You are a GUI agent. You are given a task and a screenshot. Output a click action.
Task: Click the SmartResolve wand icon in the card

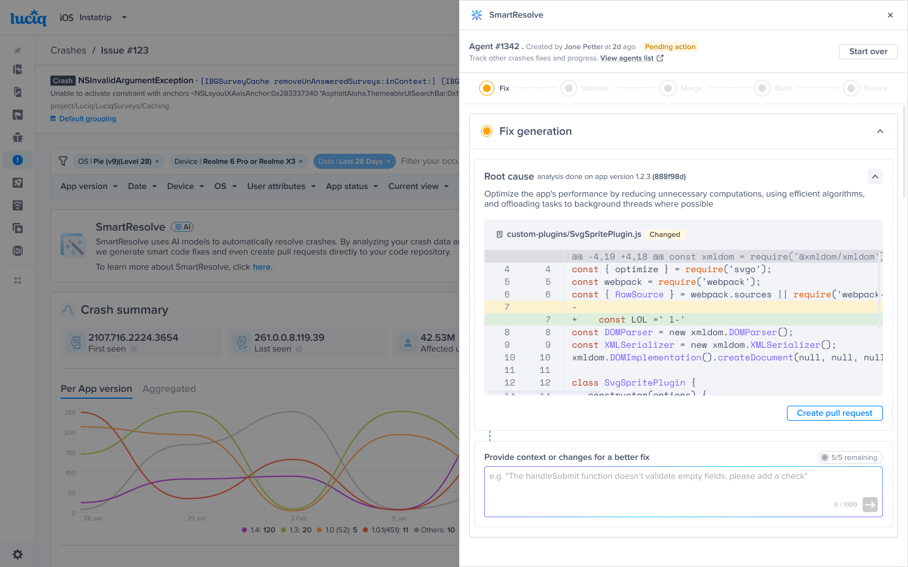pos(73,245)
